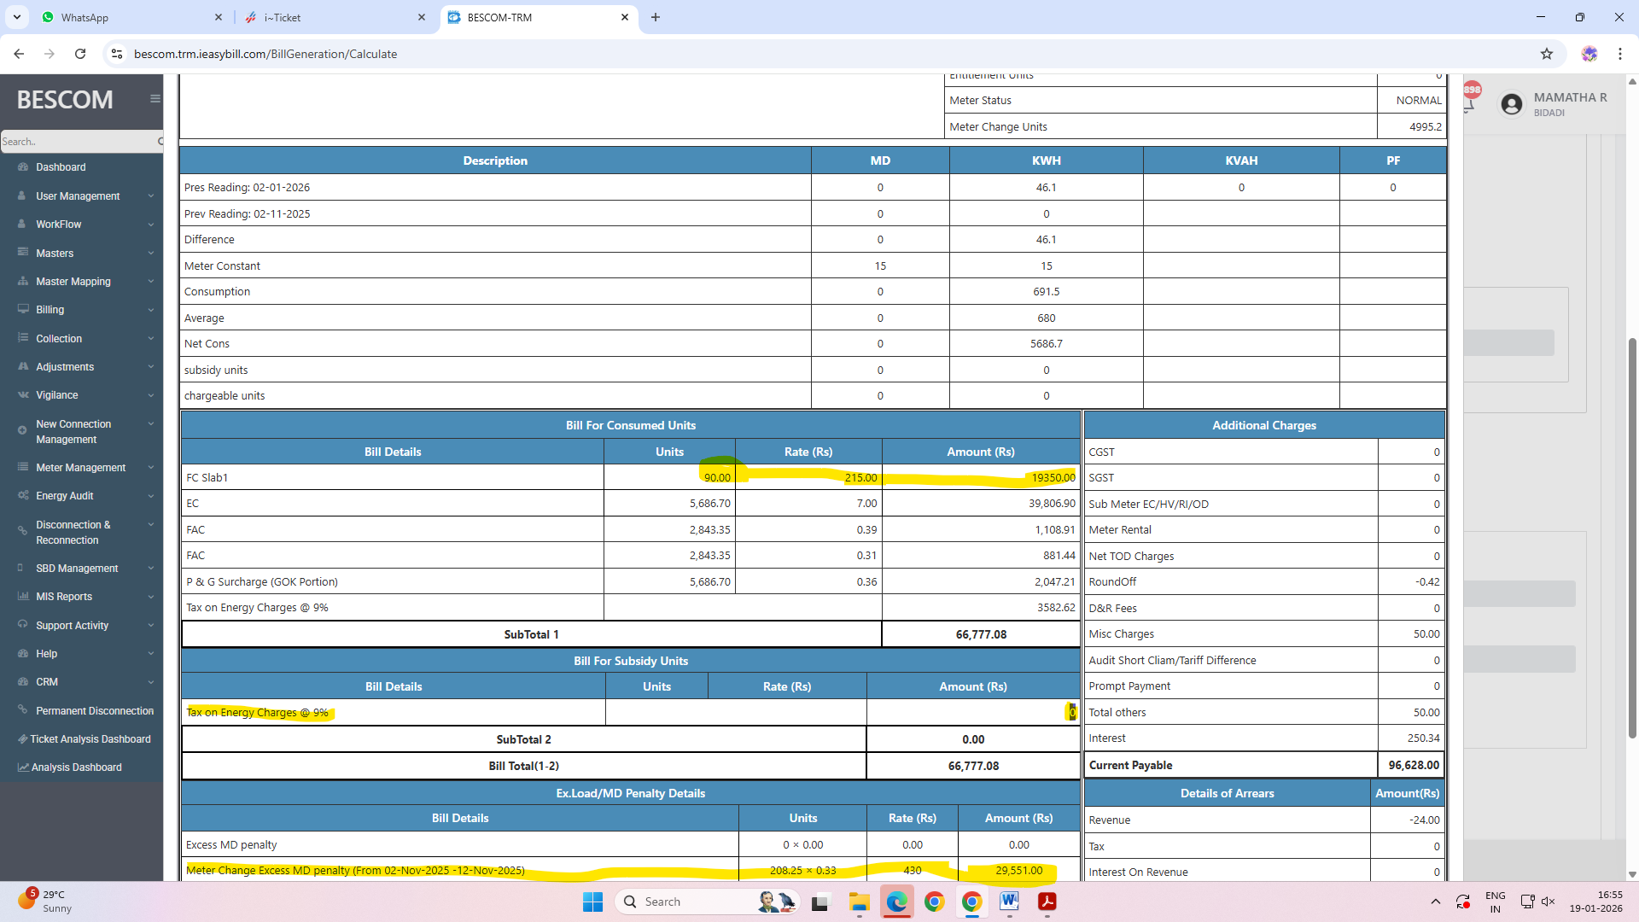Click the browser reload icon
The image size is (1639, 922).
pyautogui.click(x=80, y=54)
